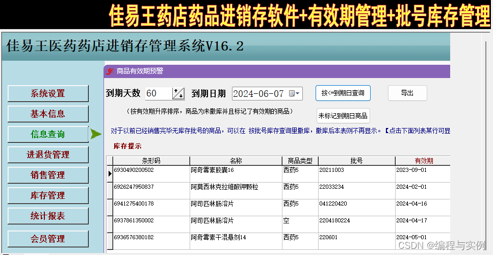Click the 到期天数 spinner arrows

[178, 93]
